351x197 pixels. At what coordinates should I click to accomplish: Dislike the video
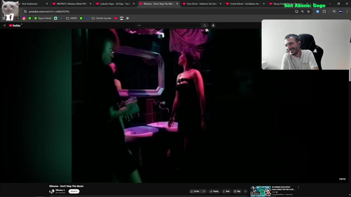click(204, 191)
